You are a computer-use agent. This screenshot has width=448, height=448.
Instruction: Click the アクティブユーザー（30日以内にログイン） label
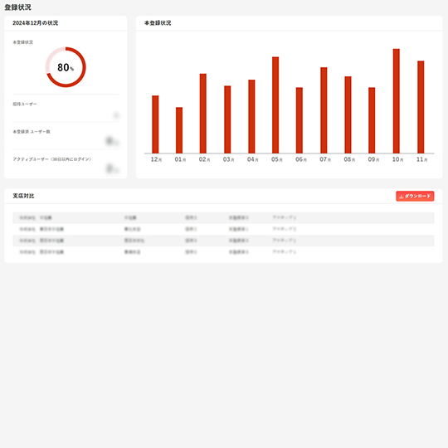tap(51, 159)
